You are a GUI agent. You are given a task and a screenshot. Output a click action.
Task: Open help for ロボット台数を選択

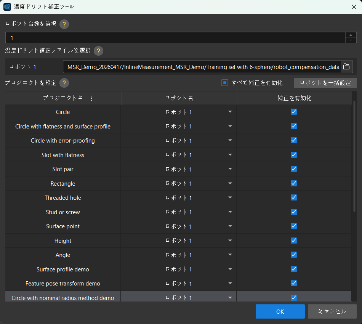click(64, 24)
